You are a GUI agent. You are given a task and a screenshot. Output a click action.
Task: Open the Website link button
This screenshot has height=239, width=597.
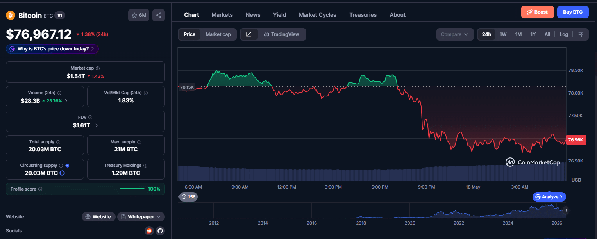pyautogui.click(x=98, y=217)
